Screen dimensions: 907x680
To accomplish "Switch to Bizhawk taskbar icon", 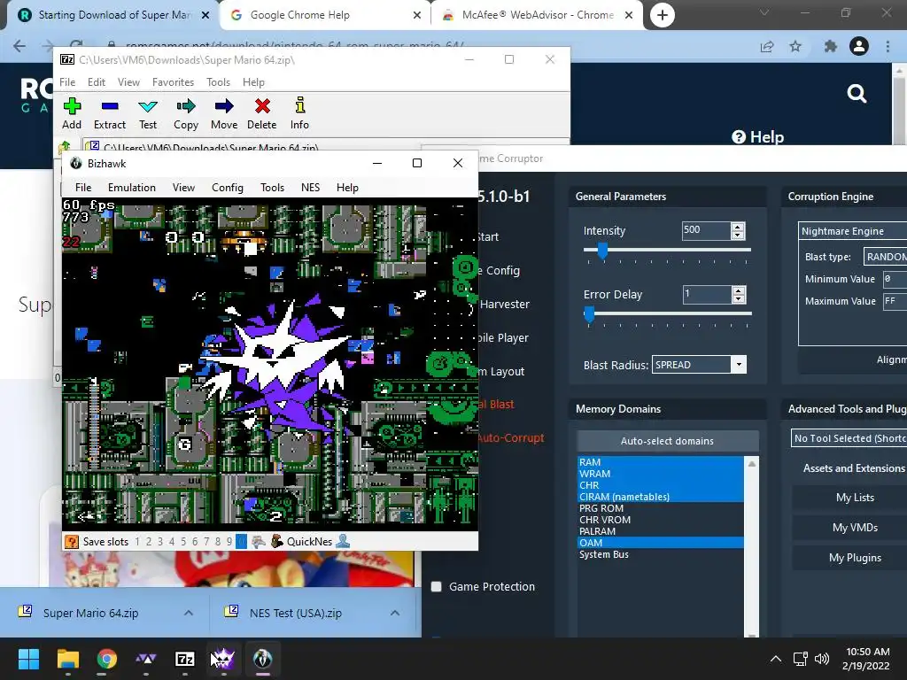I will point(262,659).
